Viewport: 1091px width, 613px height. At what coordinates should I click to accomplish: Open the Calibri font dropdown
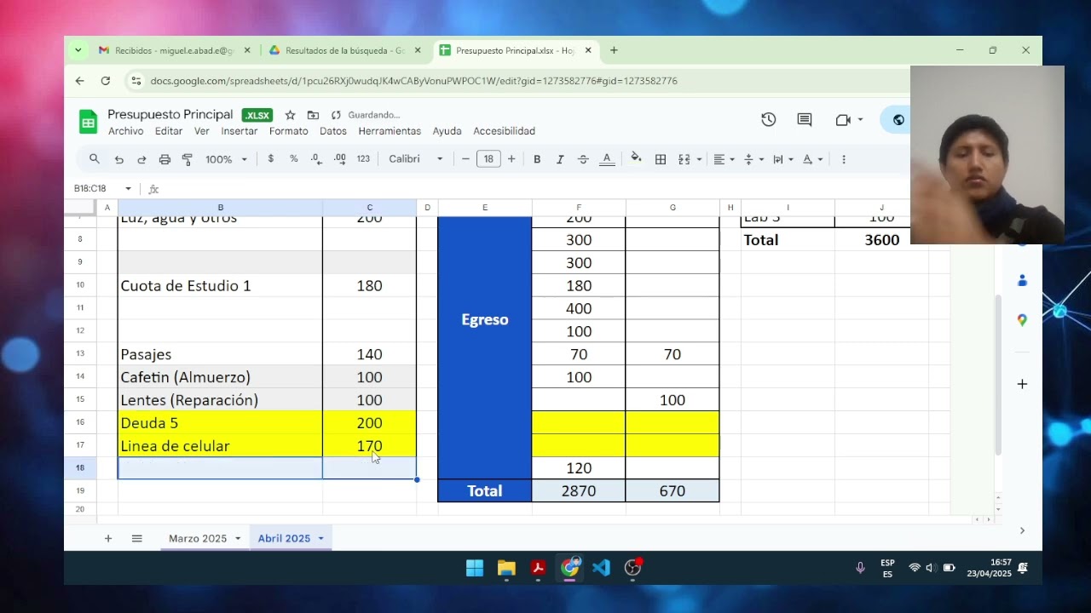click(416, 159)
